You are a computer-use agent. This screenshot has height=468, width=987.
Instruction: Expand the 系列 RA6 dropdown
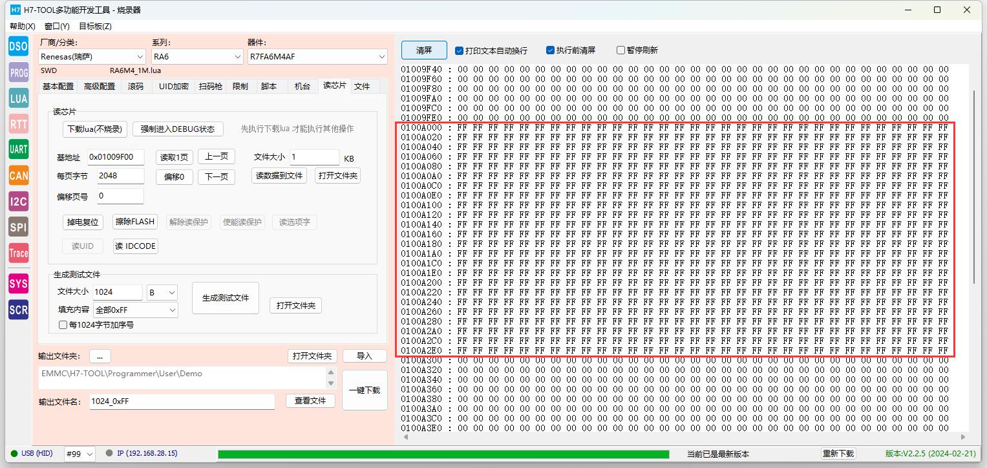pos(197,57)
